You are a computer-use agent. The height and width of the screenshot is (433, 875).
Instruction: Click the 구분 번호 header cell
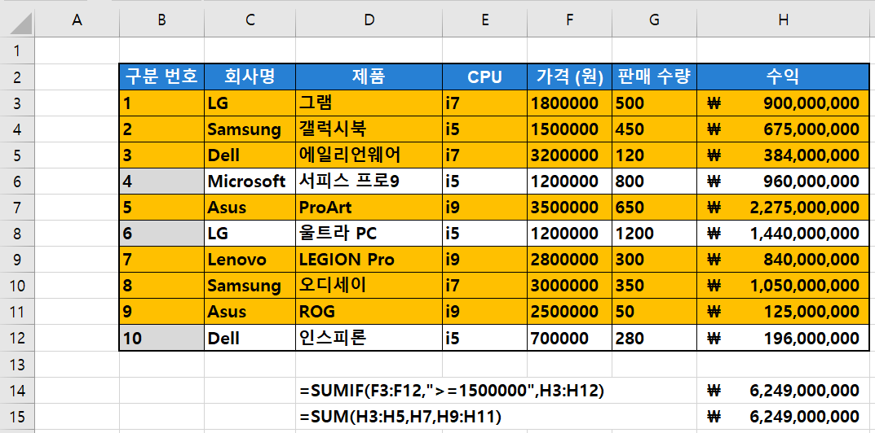coord(161,77)
